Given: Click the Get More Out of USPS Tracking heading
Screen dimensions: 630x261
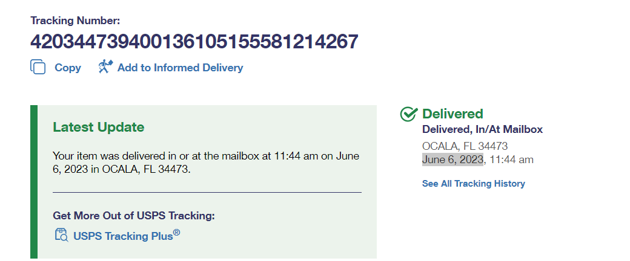Looking at the screenshot, I should click(x=134, y=216).
